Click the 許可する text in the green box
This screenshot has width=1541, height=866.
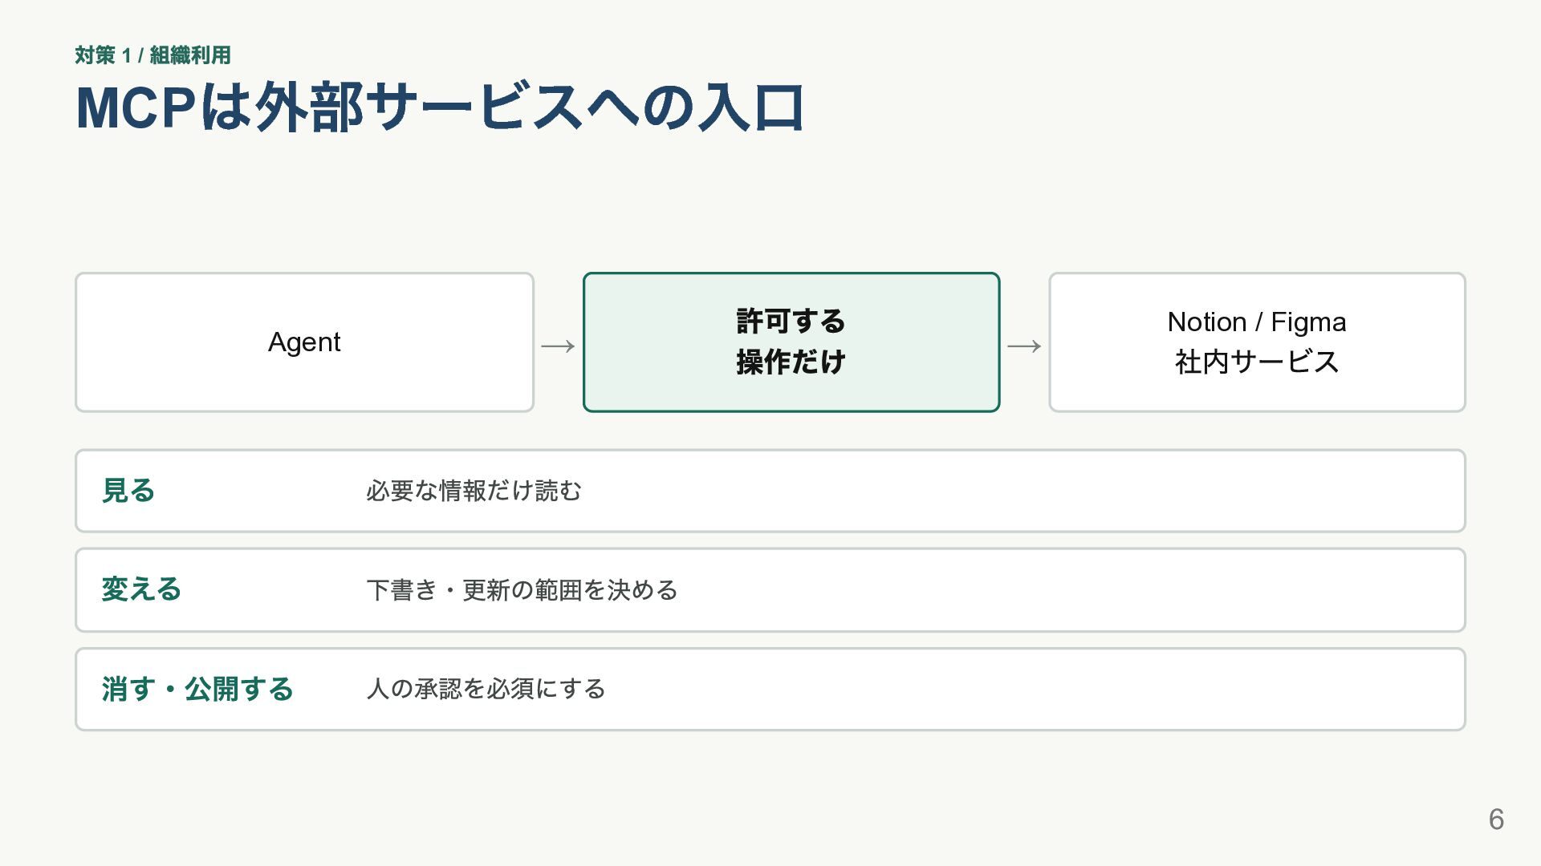791,322
